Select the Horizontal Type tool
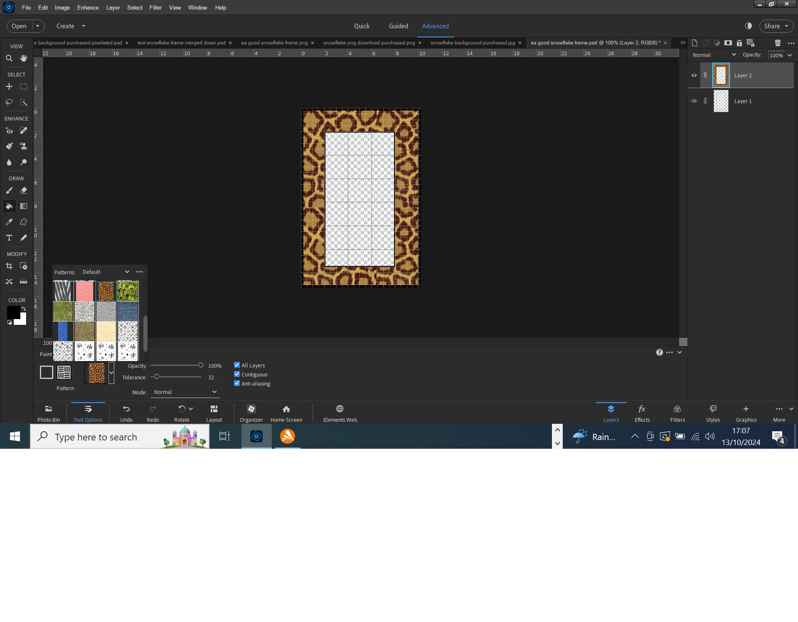This screenshot has width=798, height=622. coord(9,238)
